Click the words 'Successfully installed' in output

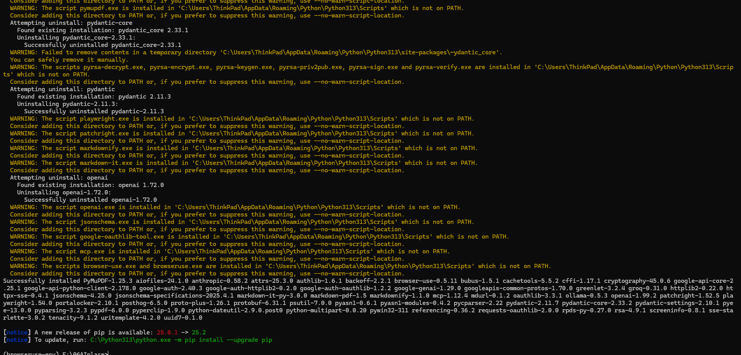tap(42, 281)
